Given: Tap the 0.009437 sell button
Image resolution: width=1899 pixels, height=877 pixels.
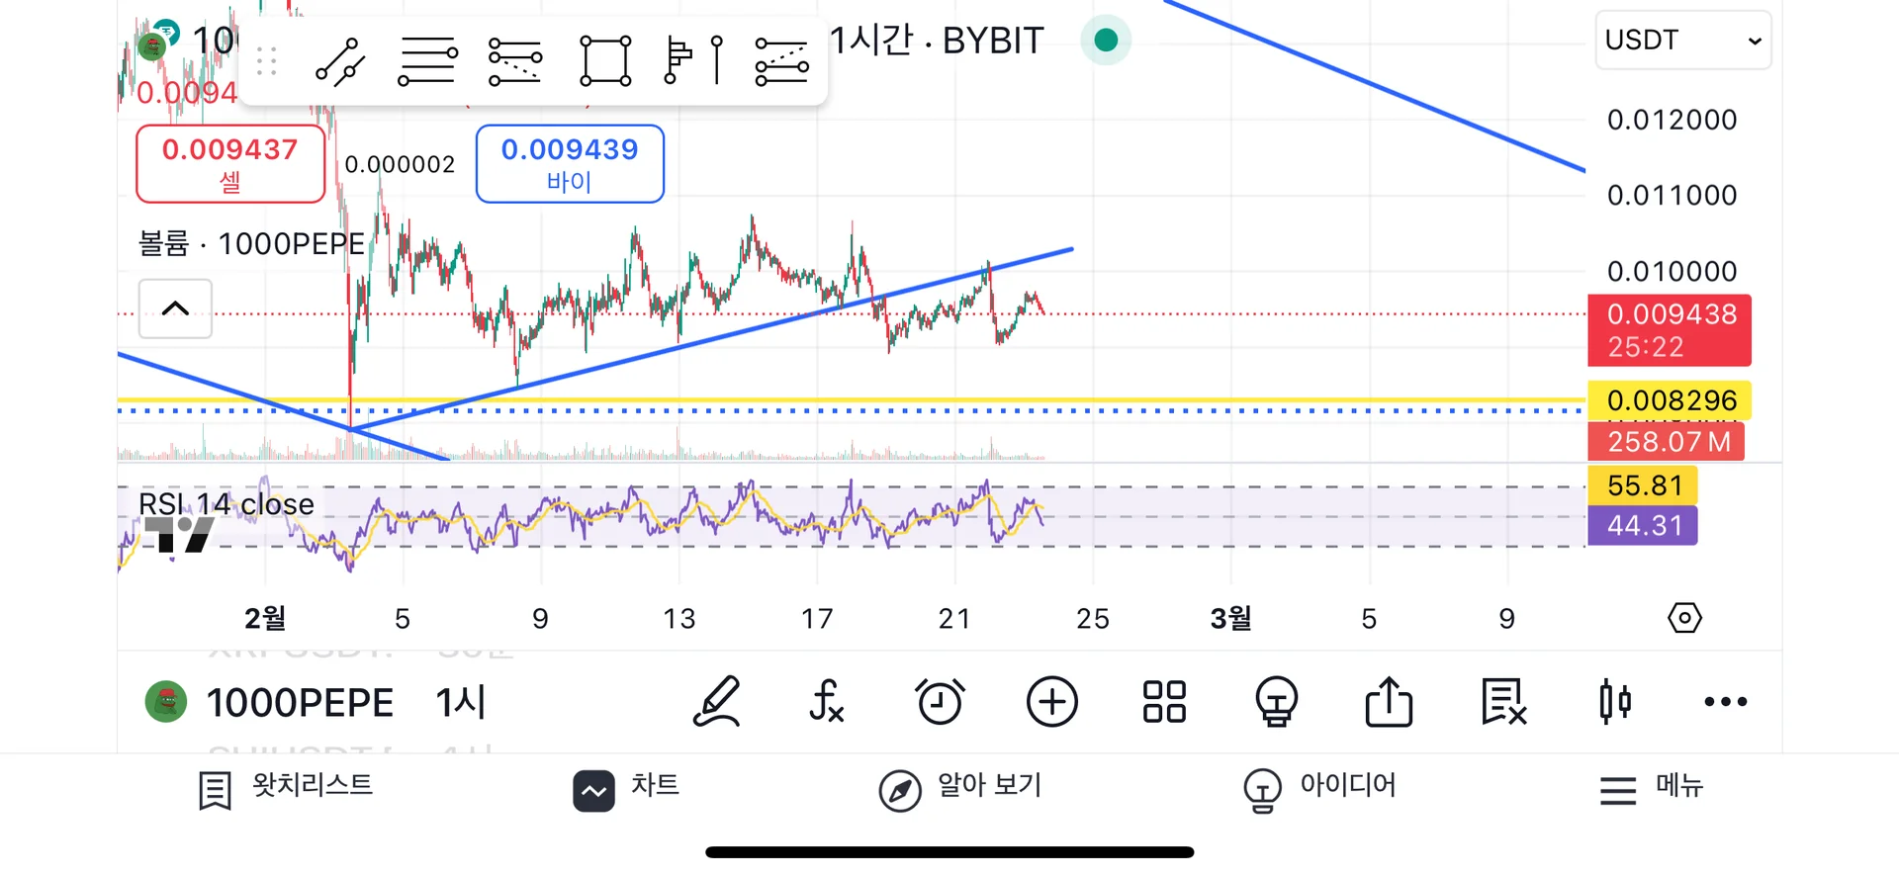Looking at the screenshot, I should point(230,164).
